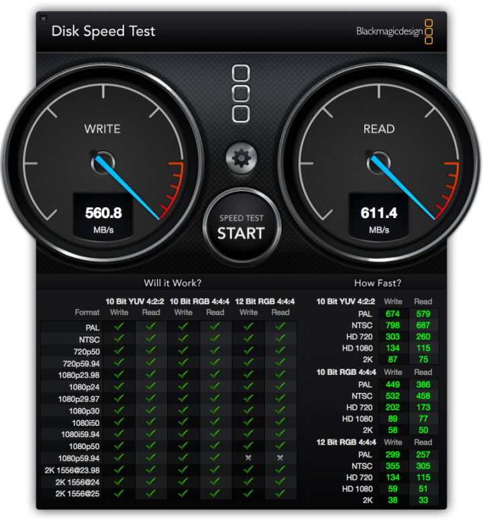The height and width of the screenshot is (521, 483).
Task: Click 10 Bit RGB HD 1080 read value 77
Action: [423, 418]
